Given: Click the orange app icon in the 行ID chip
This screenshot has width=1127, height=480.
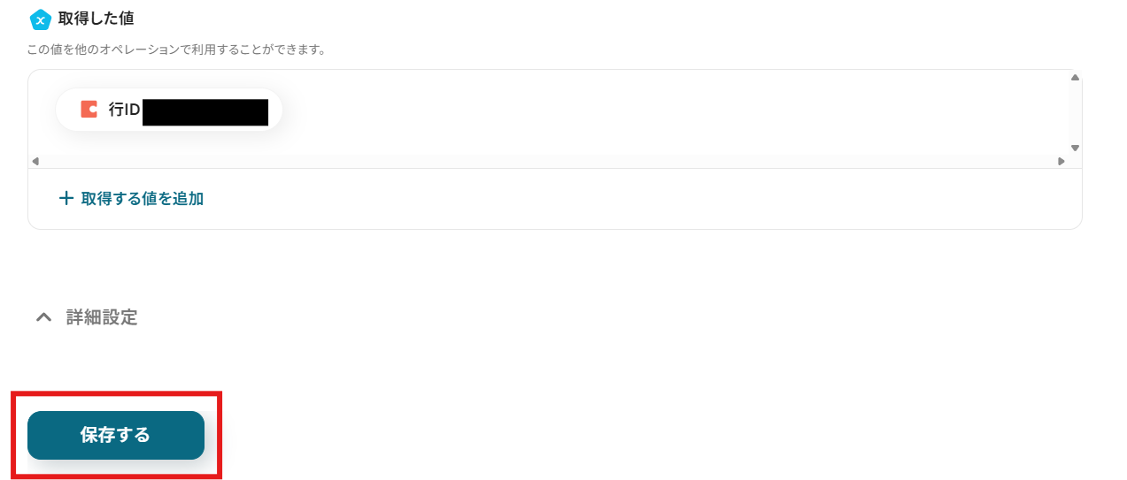Looking at the screenshot, I should pyautogui.click(x=89, y=110).
